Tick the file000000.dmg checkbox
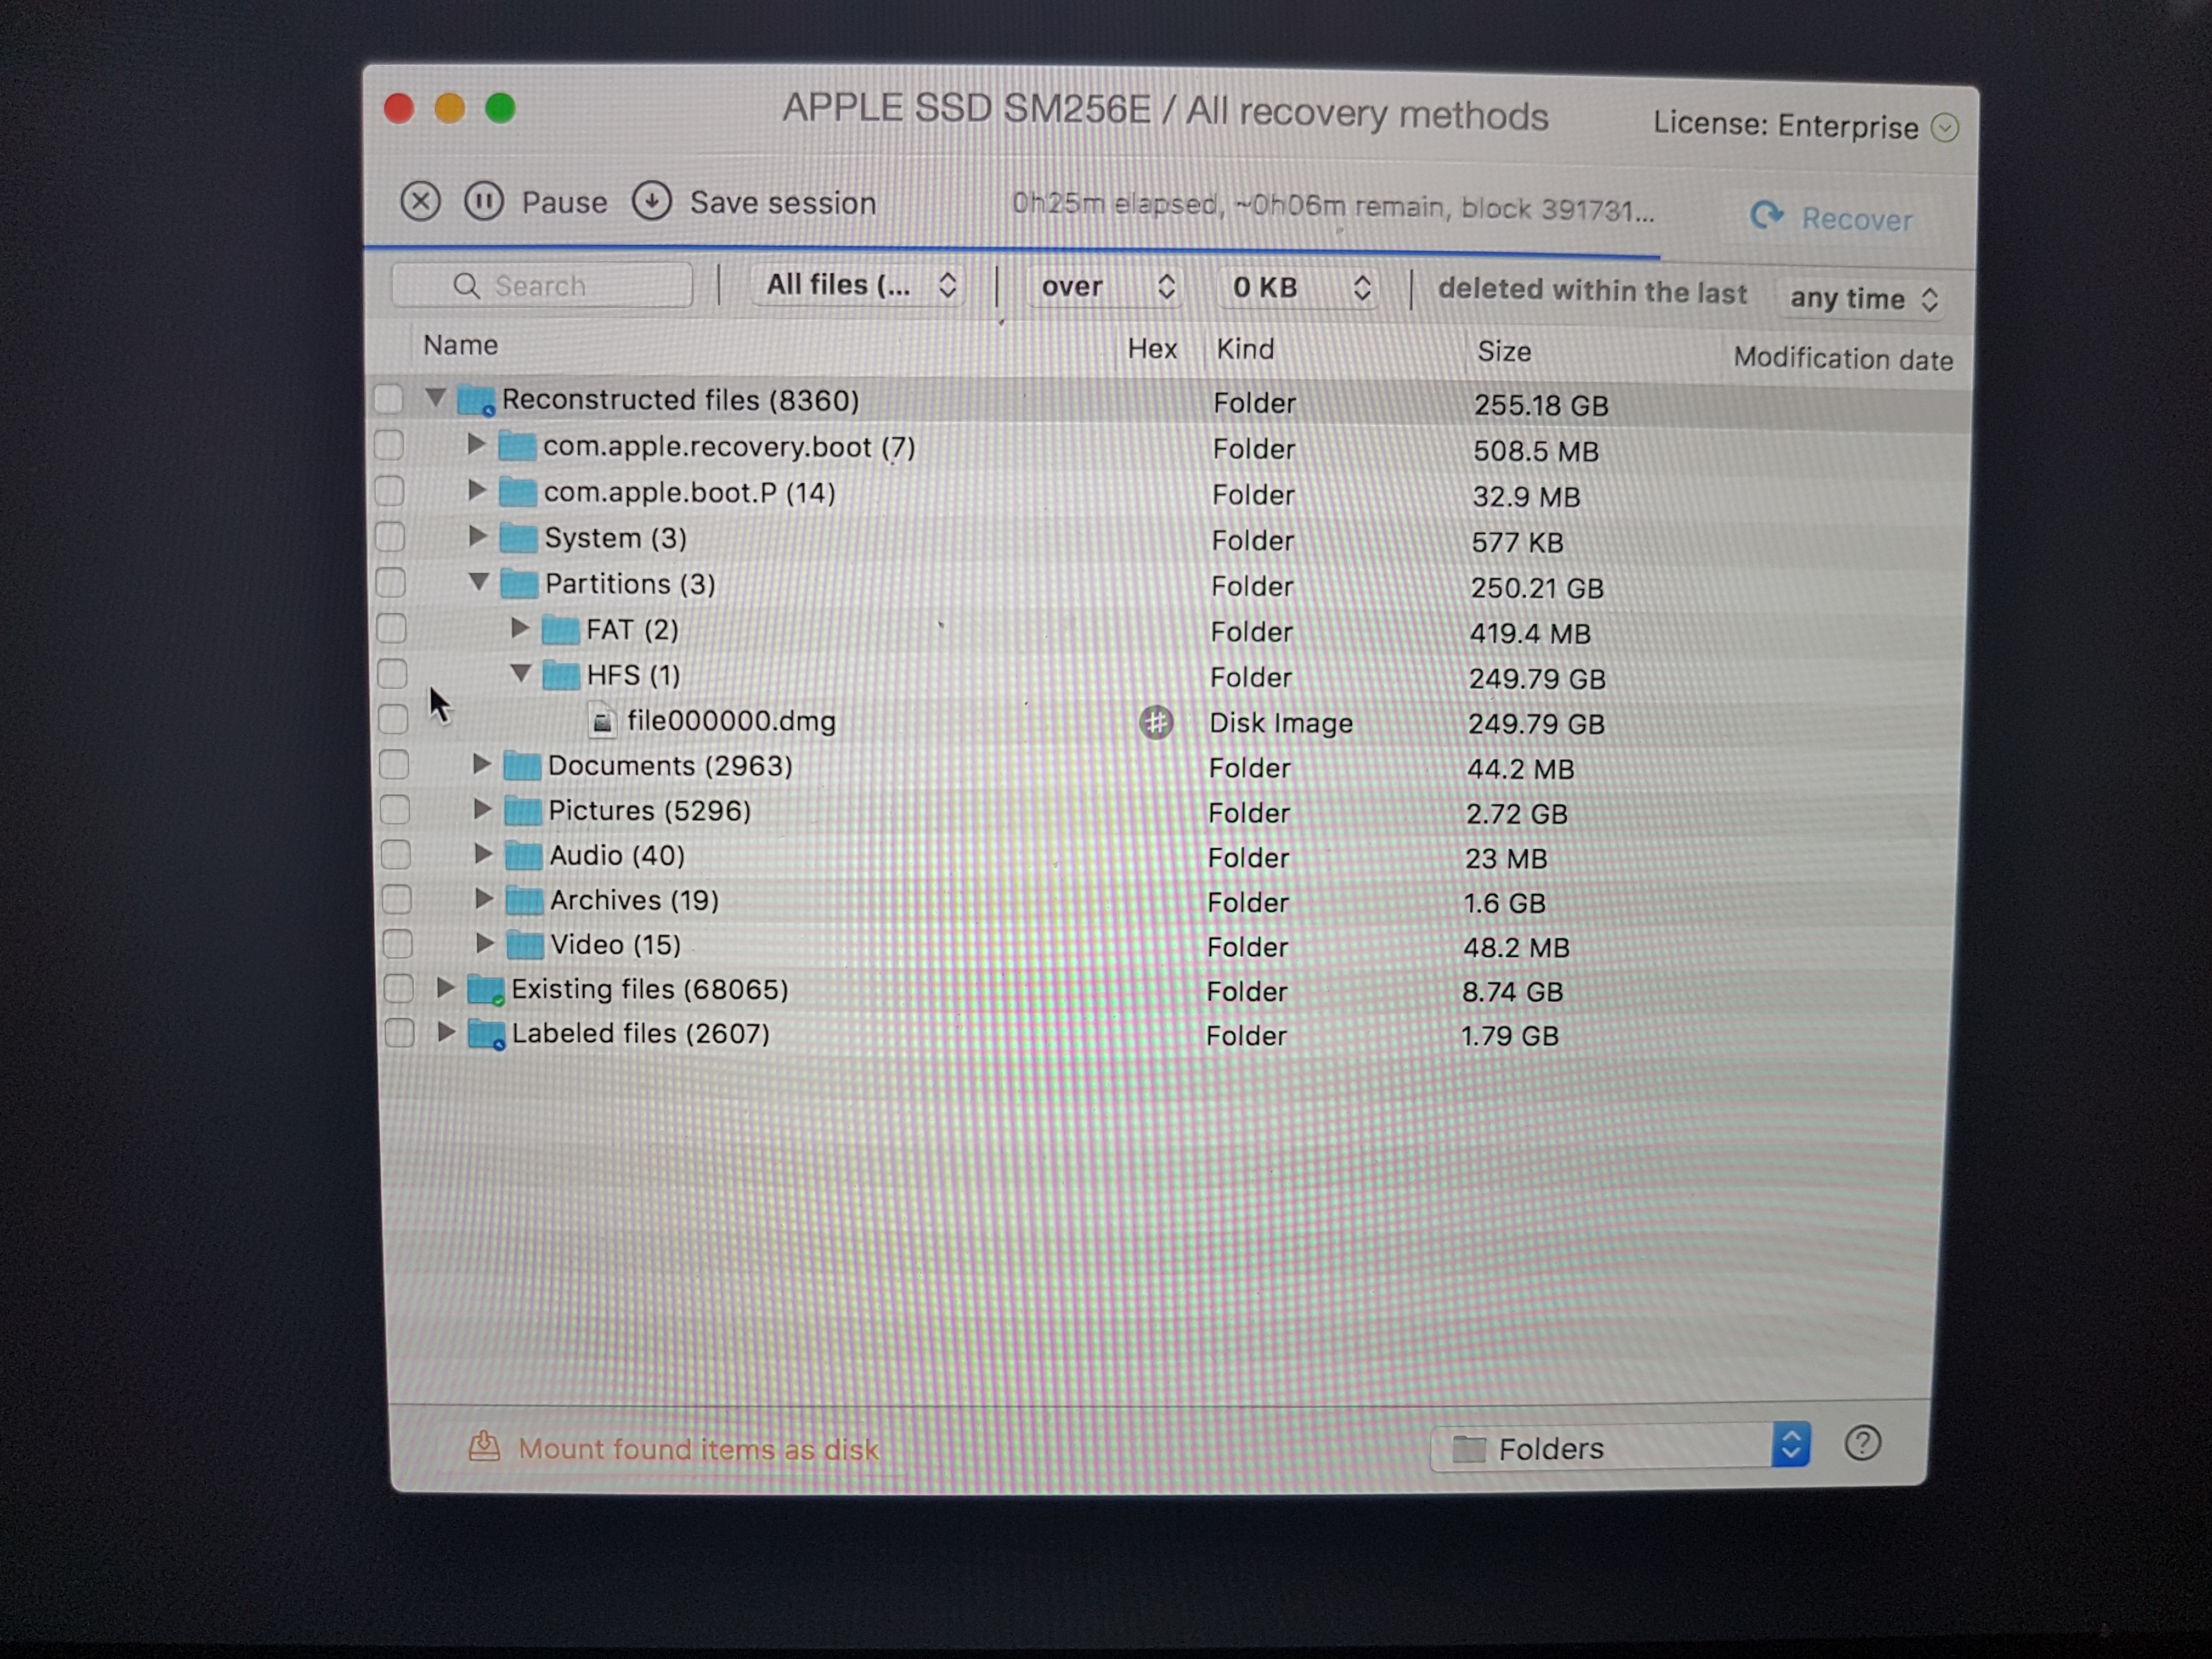Image resolution: width=2212 pixels, height=1659 pixels. click(393, 720)
